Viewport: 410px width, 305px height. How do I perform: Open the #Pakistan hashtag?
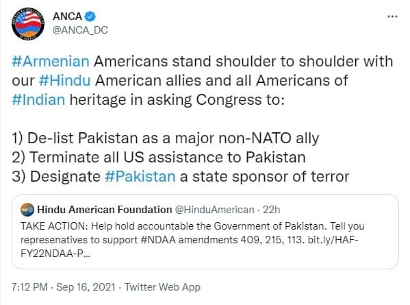[x=140, y=176]
